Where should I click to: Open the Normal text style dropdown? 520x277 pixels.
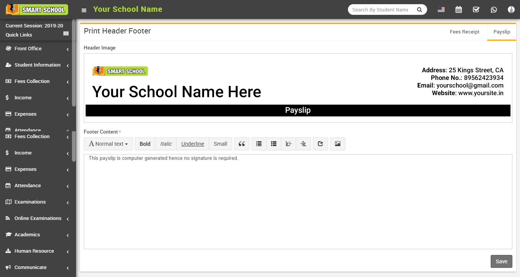click(x=108, y=144)
